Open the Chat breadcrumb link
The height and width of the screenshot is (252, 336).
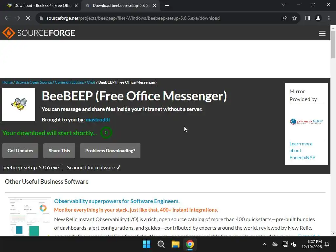91,82
